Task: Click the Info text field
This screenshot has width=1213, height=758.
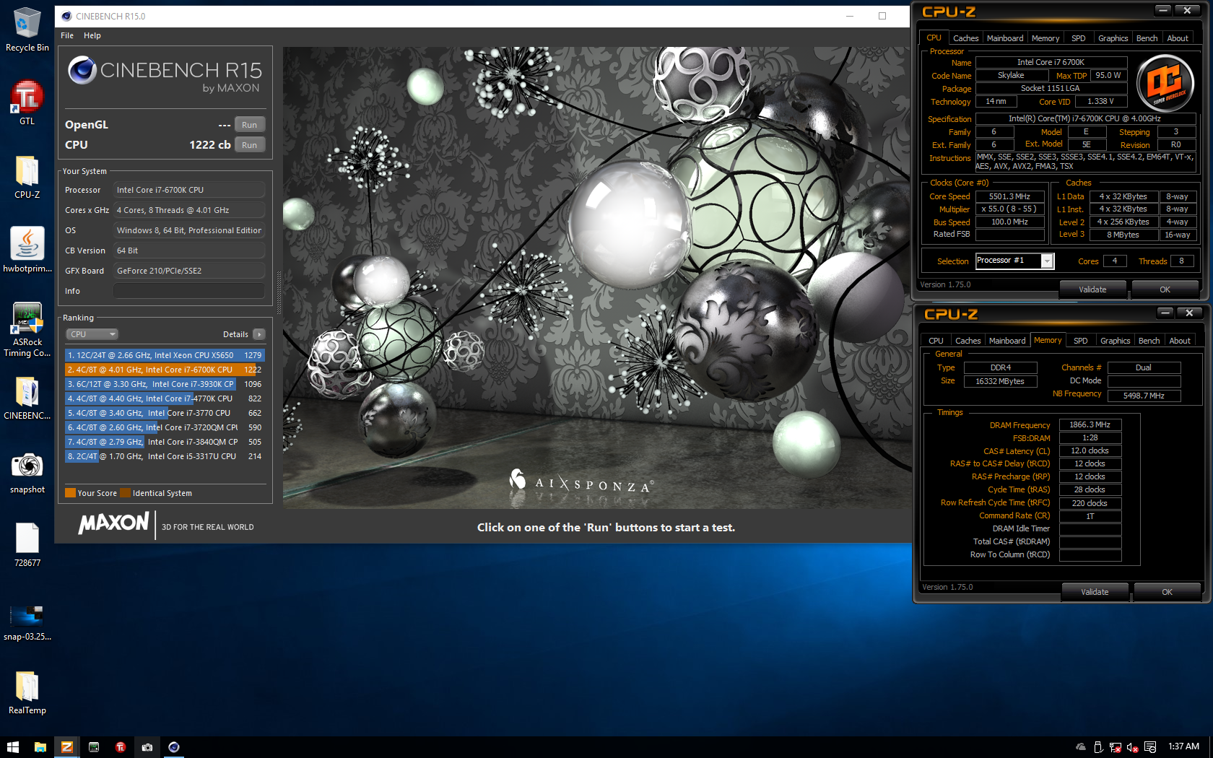Action: [x=189, y=291]
